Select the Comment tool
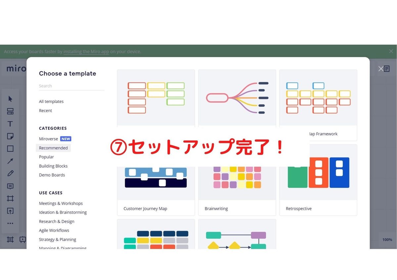This screenshot has height=280, width=397. coord(10,186)
